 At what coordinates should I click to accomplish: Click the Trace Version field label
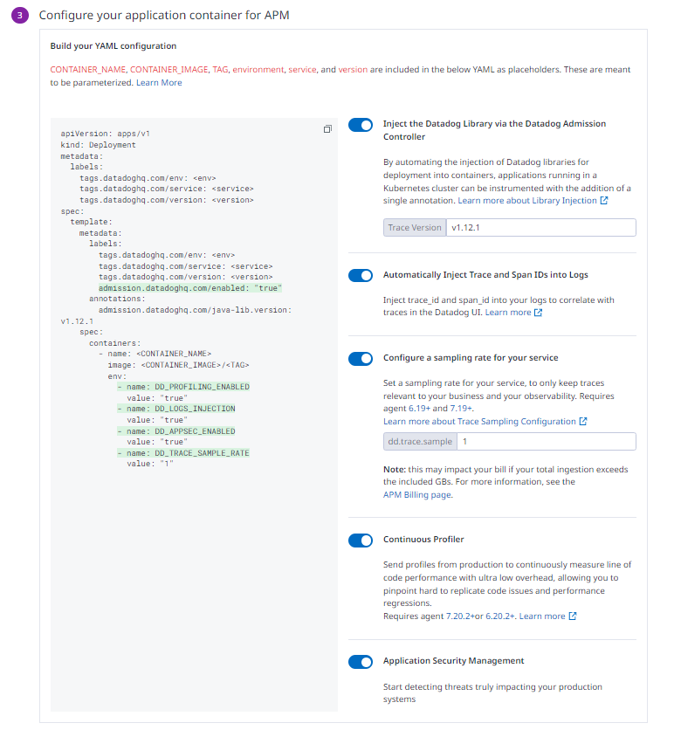[x=415, y=228]
